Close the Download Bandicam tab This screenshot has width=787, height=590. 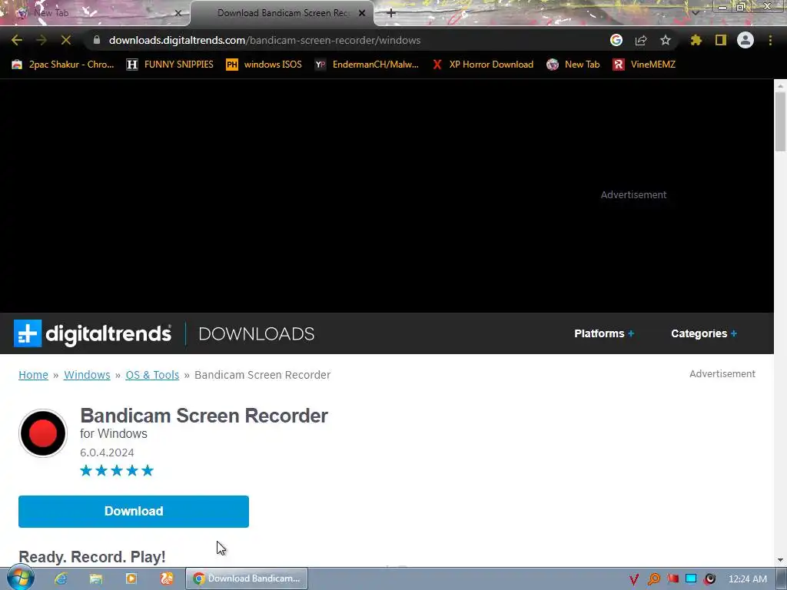point(362,13)
